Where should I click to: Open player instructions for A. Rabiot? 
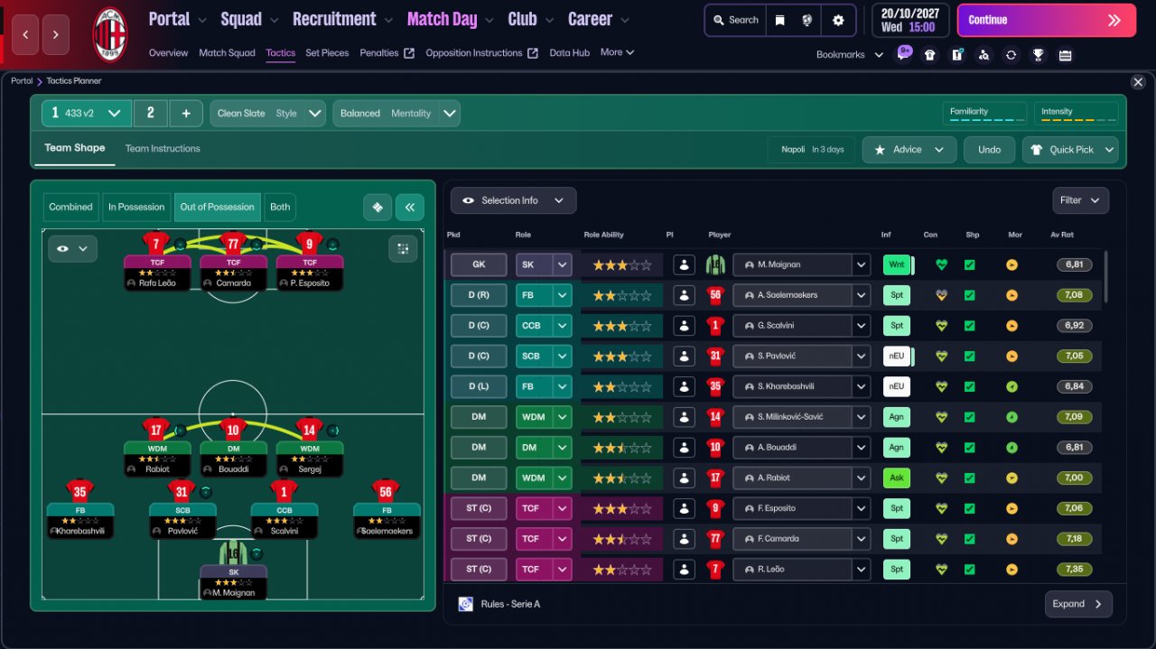click(684, 477)
